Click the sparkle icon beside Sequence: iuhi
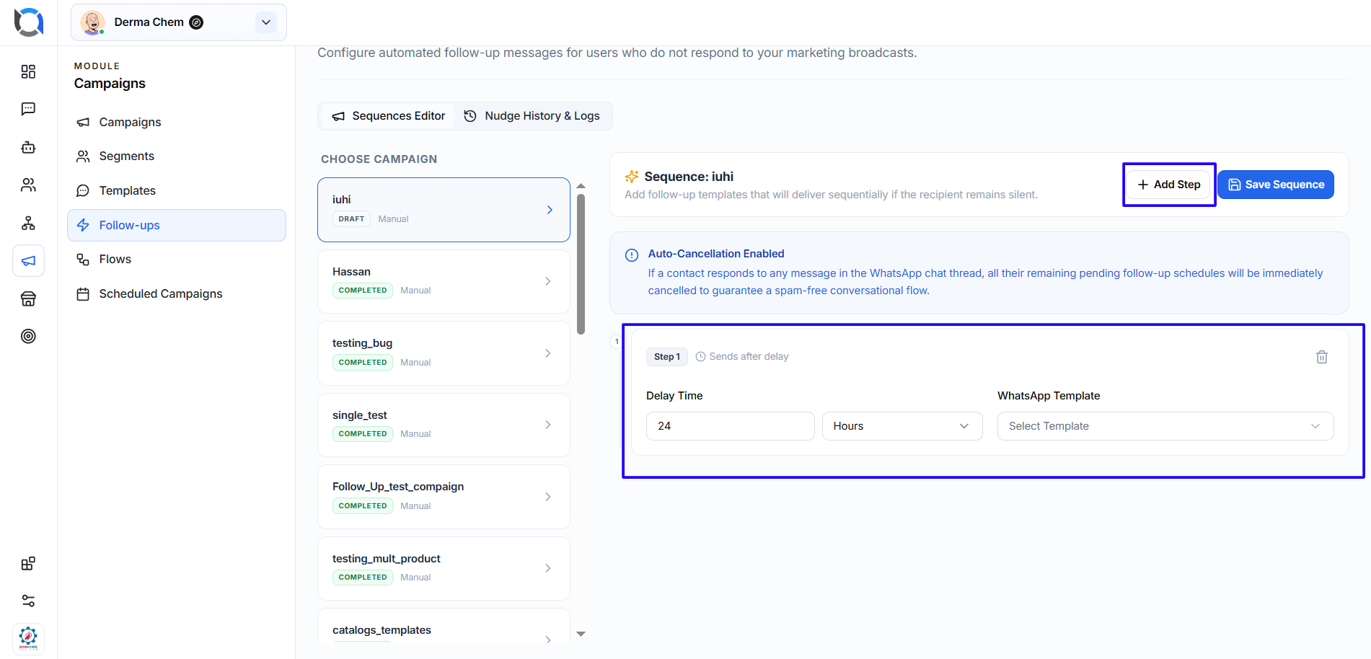The height and width of the screenshot is (659, 1371). [x=632, y=177]
